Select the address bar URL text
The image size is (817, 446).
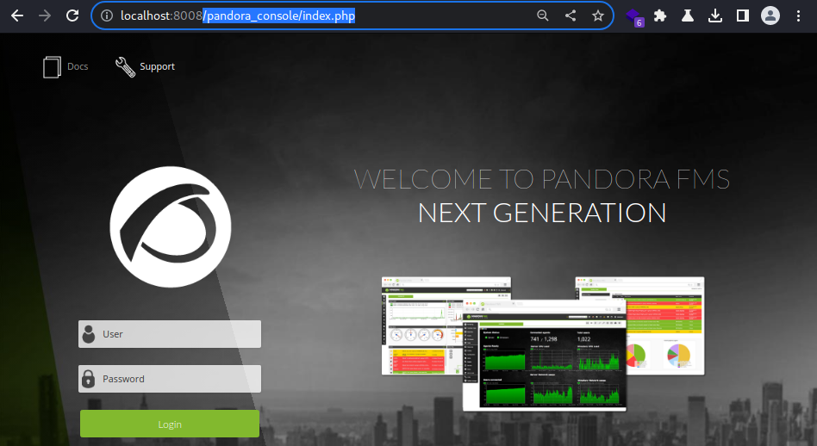(238, 15)
